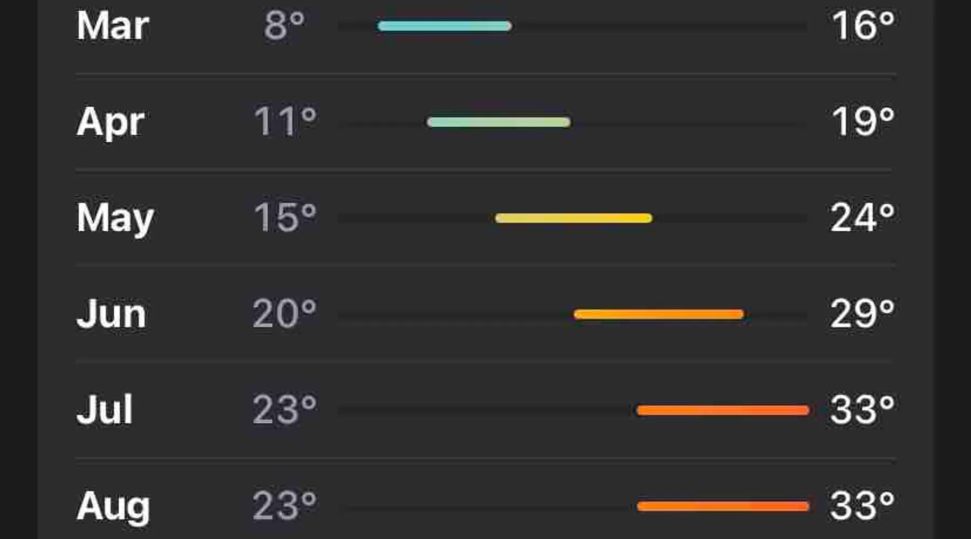This screenshot has width=971, height=539.
Task: Choose the Jun month label
Action: 111,314
